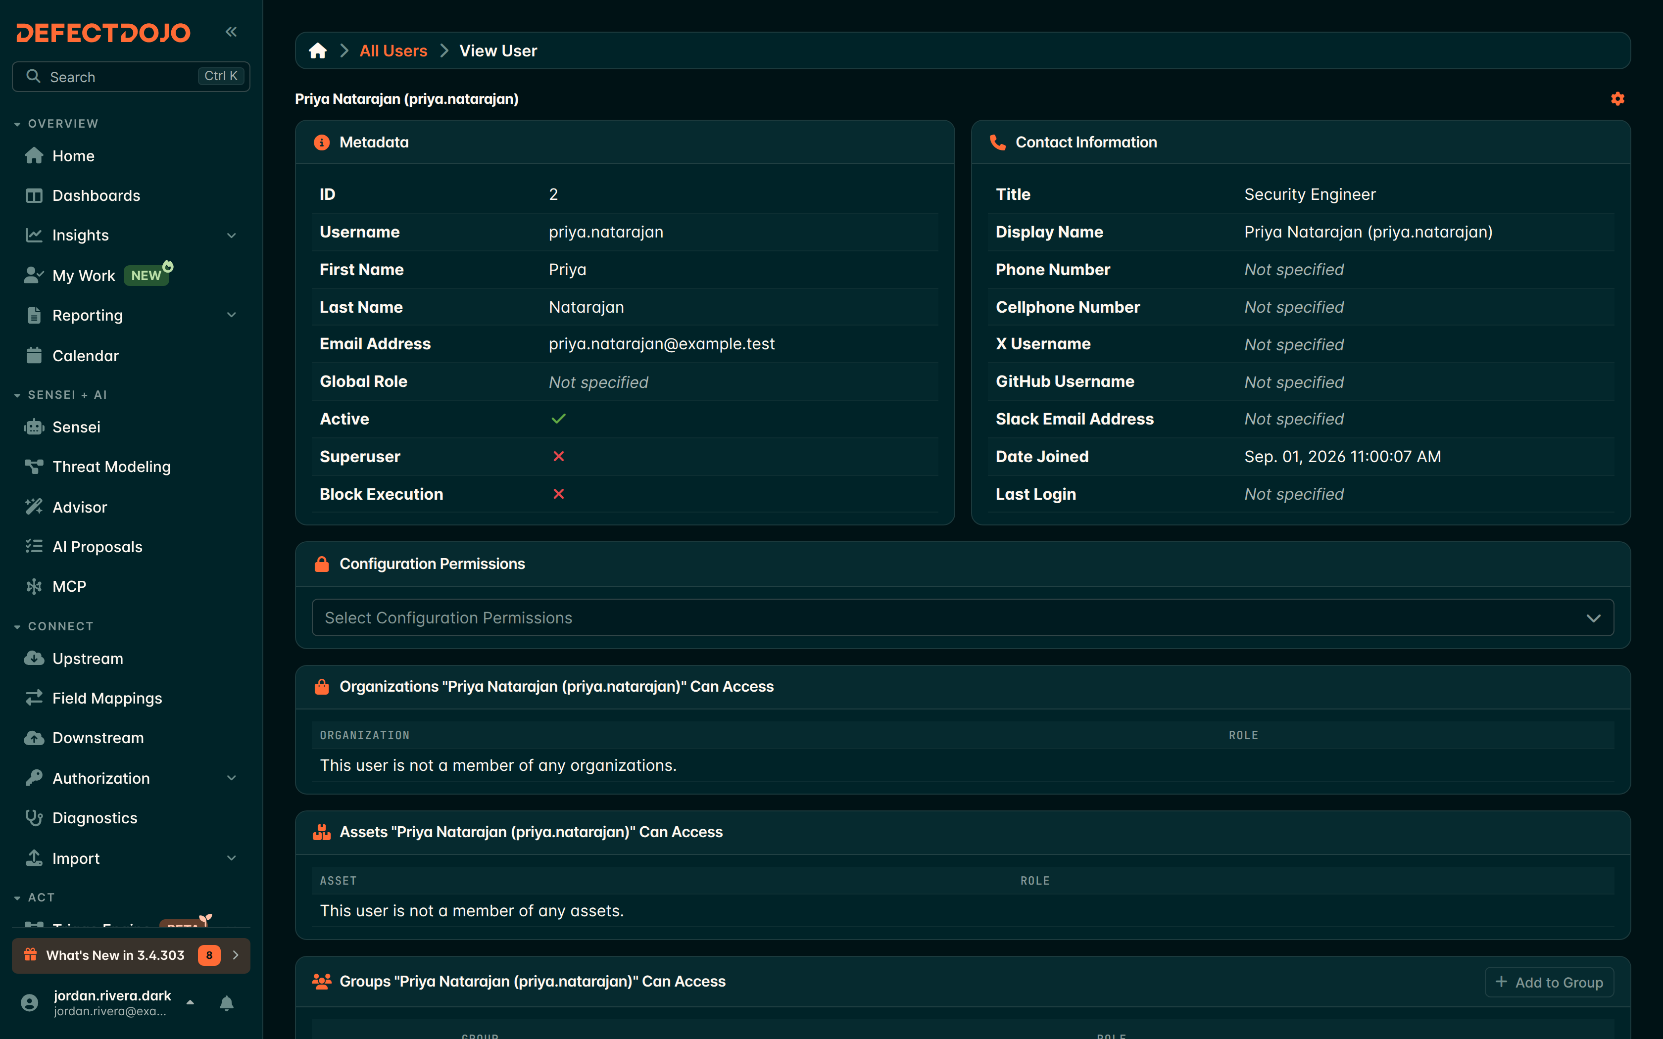
Task: Collapse the sidebar with double-chevron icon
Action: click(231, 32)
